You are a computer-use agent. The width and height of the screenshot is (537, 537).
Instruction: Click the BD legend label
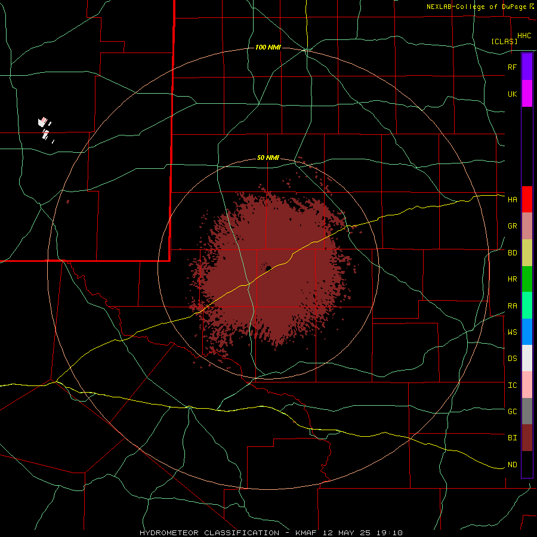coord(512,253)
